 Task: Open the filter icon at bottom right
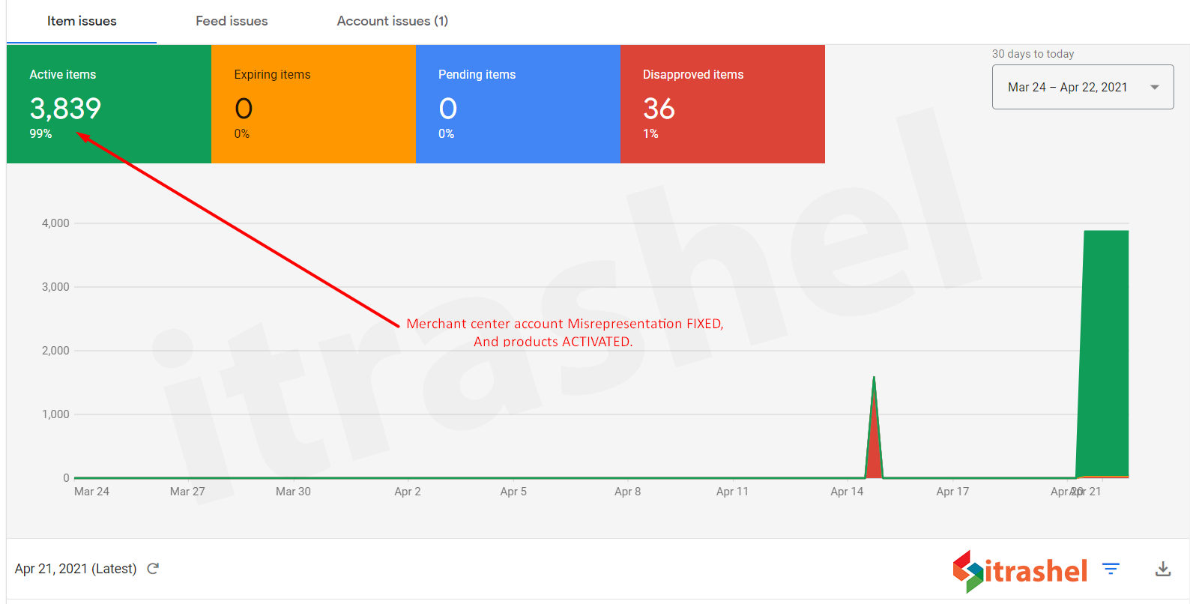(x=1111, y=570)
